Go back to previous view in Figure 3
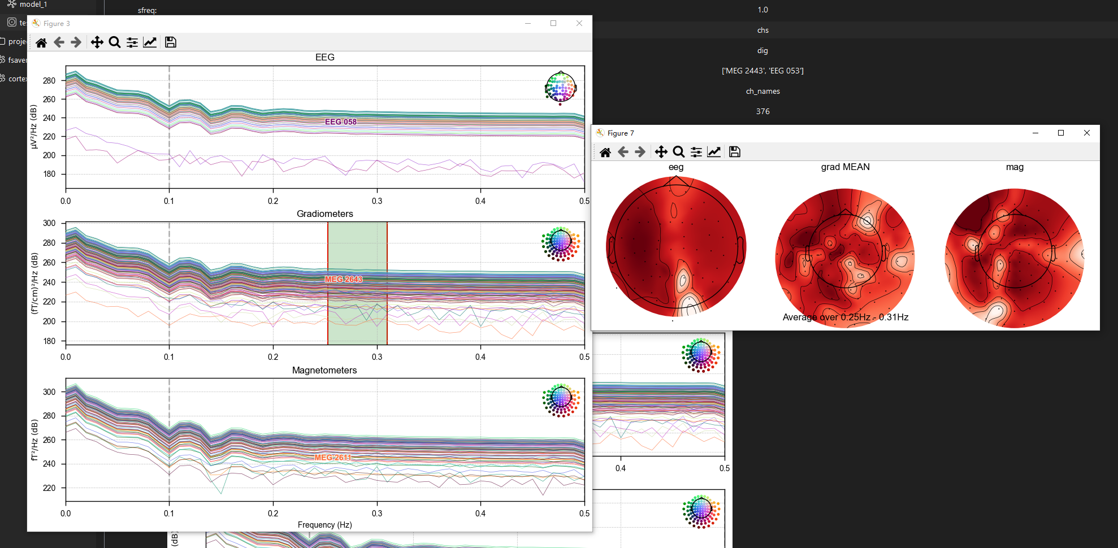This screenshot has width=1118, height=548. pyautogui.click(x=59, y=42)
